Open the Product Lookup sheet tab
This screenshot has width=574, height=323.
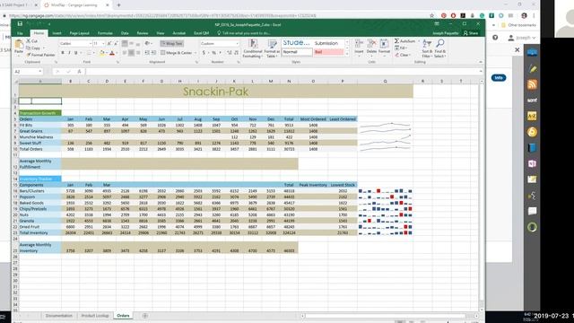click(95, 316)
